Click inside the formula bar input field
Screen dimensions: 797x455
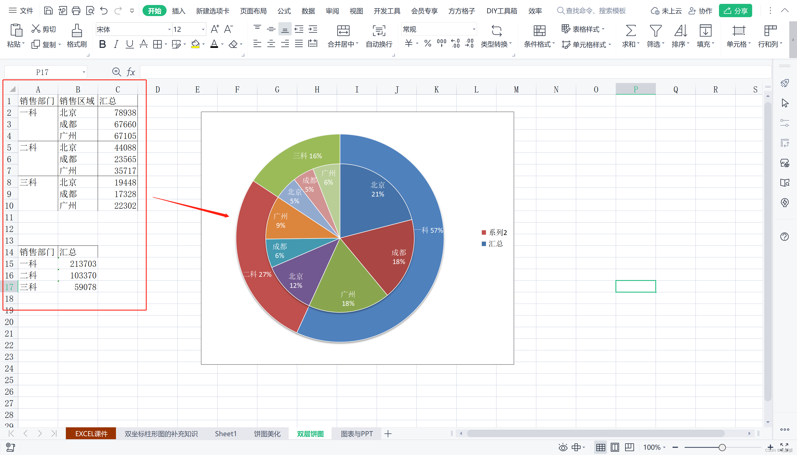pos(438,72)
